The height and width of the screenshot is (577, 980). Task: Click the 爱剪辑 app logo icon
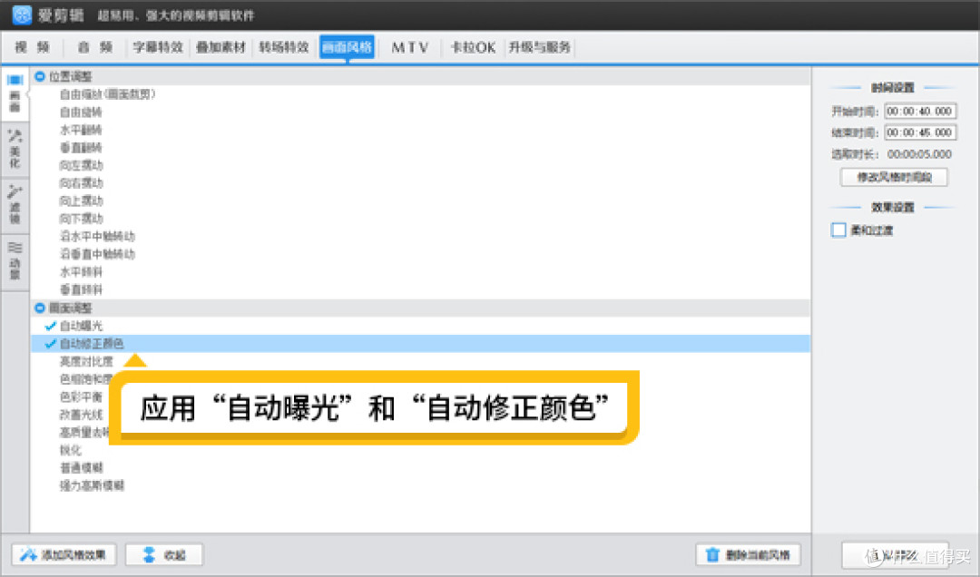(x=22, y=15)
